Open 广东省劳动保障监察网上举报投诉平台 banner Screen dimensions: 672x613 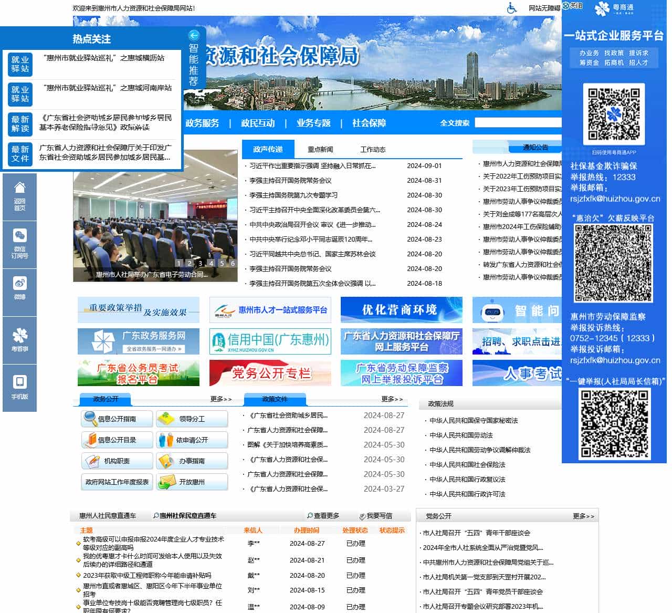[402, 373]
